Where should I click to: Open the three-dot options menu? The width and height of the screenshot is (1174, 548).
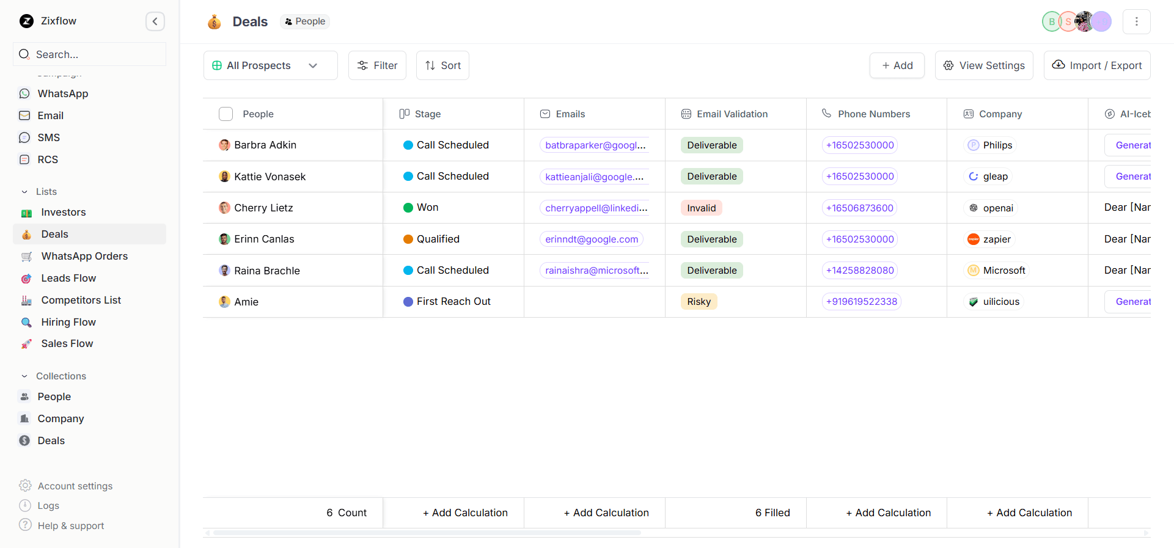click(x=1136, y=21)
